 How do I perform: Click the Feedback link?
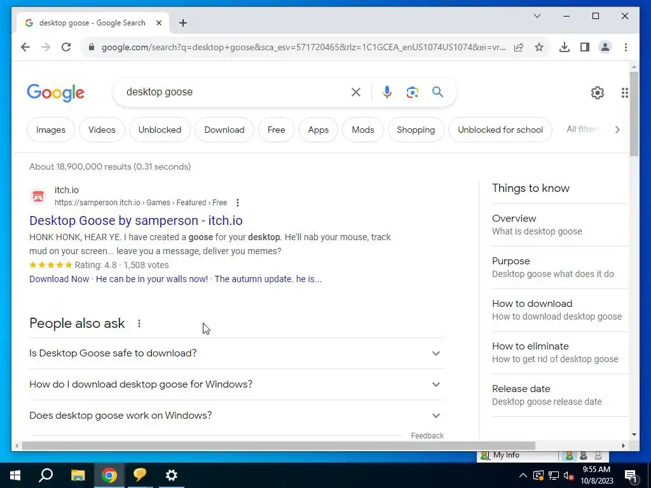click(427, 436)
